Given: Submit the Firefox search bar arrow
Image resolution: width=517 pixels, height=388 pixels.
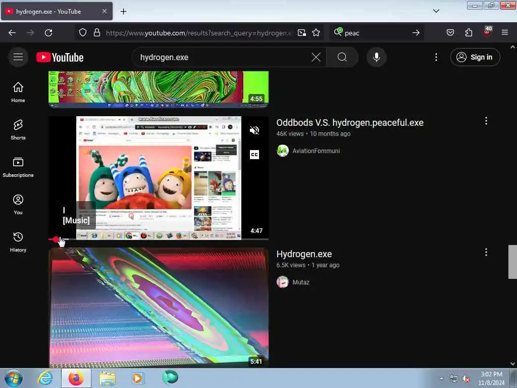Looking at the screenshot, I should tap(416, 33).
